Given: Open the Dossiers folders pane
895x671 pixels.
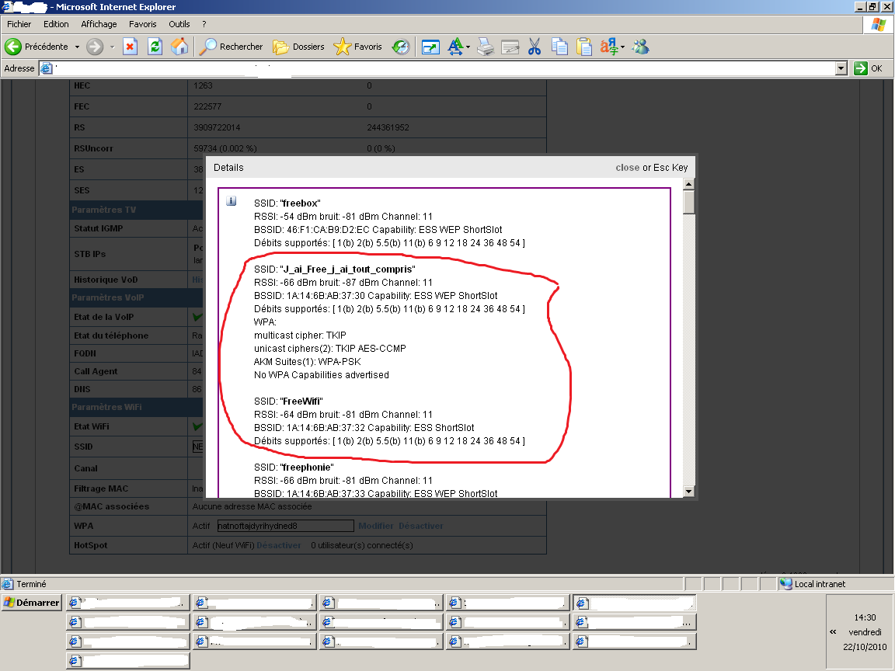Looking at the screenshot, I should click(298, 47).
